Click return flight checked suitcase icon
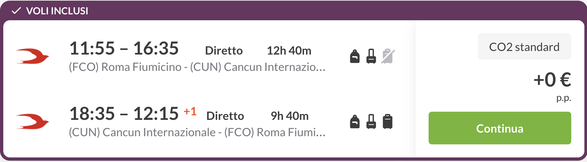This screenshot has width=587, height=162. pyautogui.click(x=388, y=121)
